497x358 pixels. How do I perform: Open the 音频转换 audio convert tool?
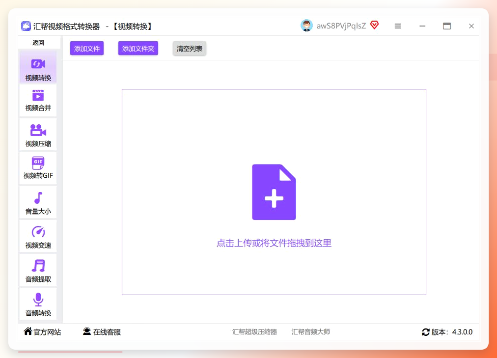pos(38,304)
